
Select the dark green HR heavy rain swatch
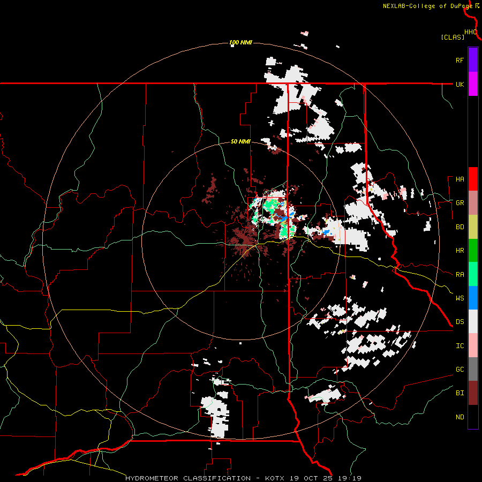tap(473, 251)
